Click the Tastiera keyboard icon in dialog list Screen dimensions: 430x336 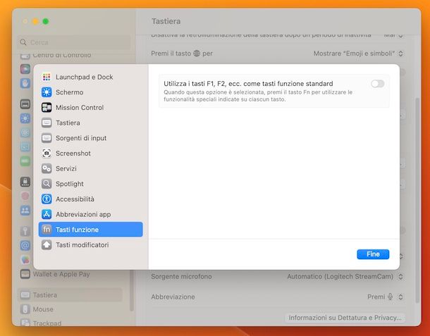[x=47, y=123]
